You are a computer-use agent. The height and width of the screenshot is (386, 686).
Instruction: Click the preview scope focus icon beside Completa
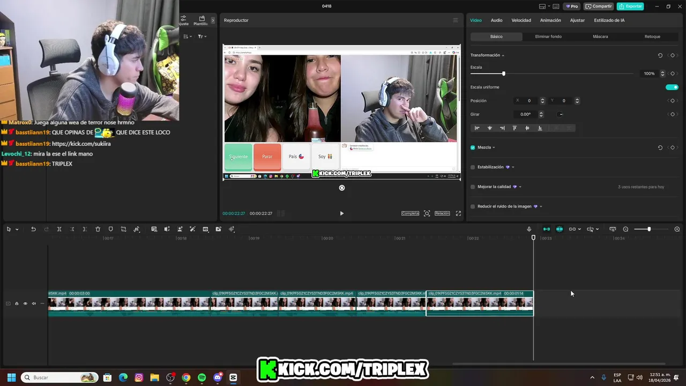coord(427,213)
